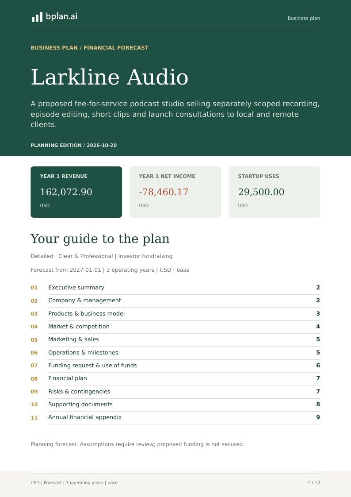The image size is (351, 497).
Task: Click the 162,072.90 revenue value
Action: [66, 192]
